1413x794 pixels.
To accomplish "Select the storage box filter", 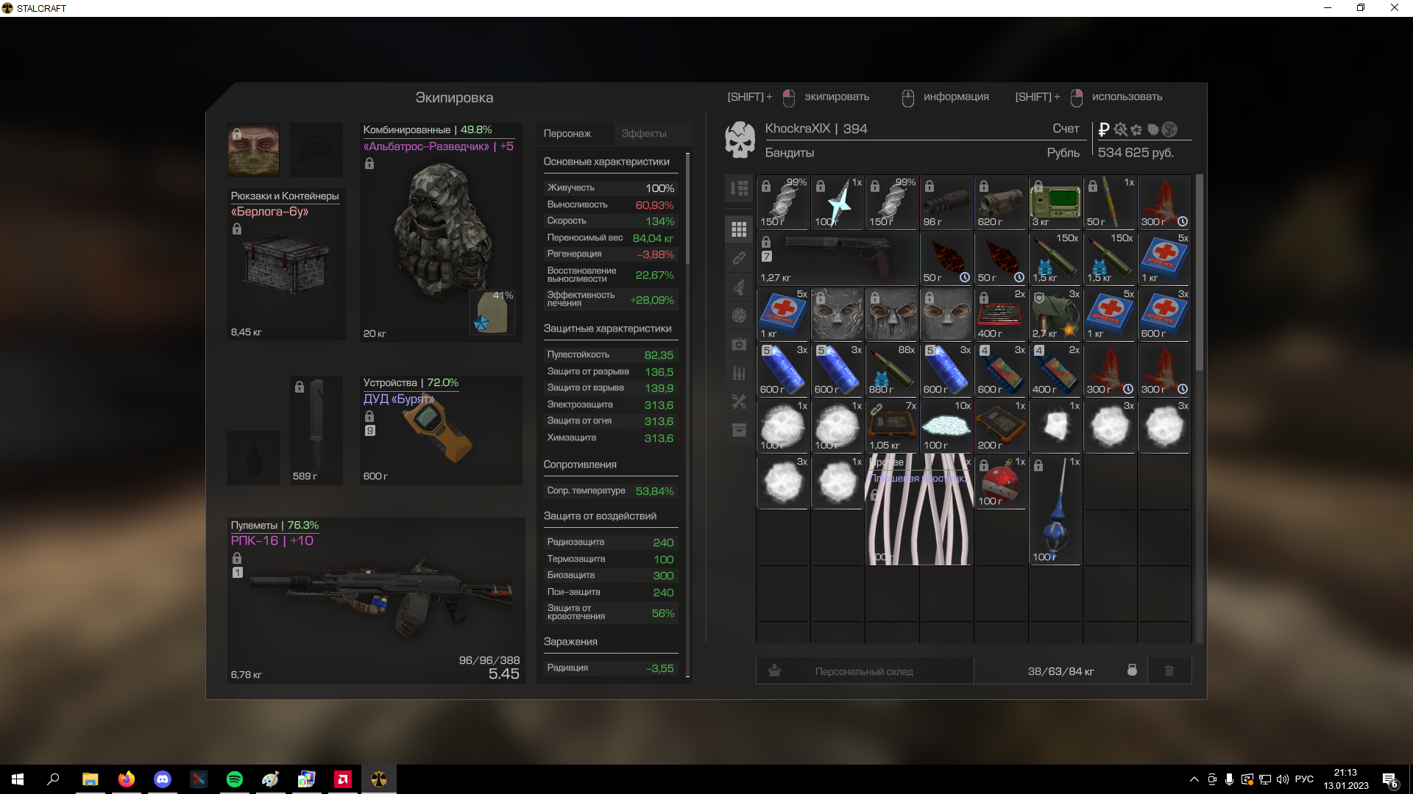I will (x=739, y=430).
